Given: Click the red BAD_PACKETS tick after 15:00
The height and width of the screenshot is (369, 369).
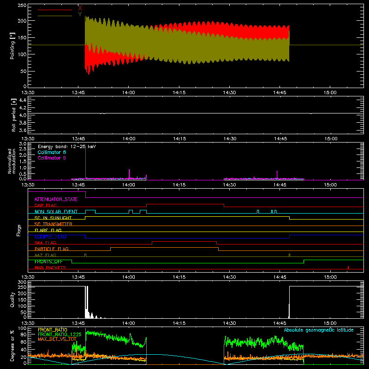Looking at the screenshot, I should [348, 268].
